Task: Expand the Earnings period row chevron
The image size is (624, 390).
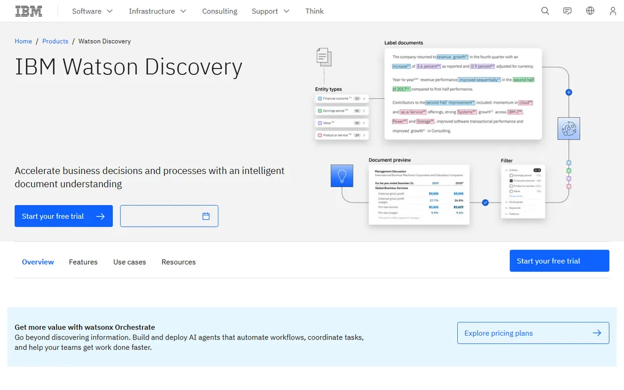Action: click(x=364, y=111)
